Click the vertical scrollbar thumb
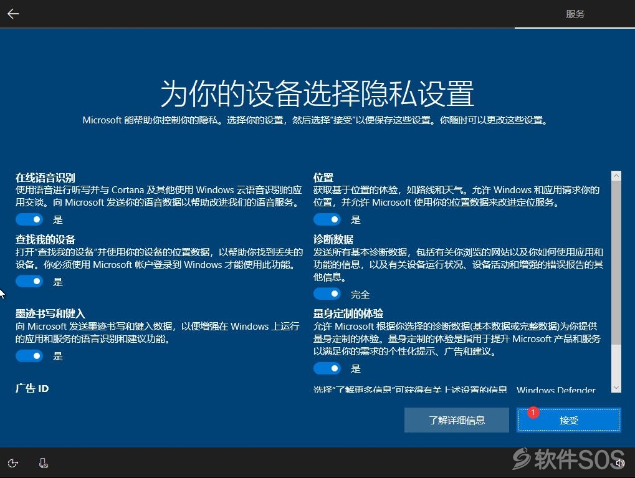Screen dimensions: 635x478 coord(616,262)
